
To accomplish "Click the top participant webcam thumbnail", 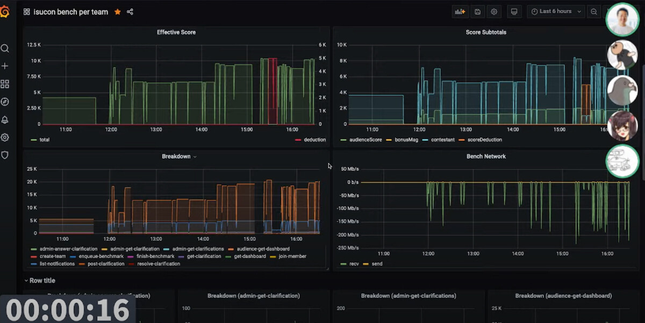I will point(622,19).
